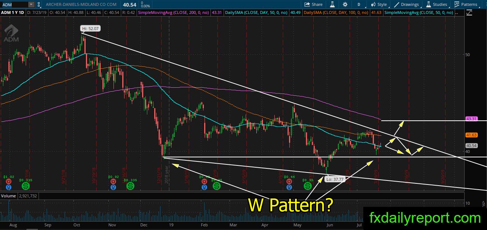
Task: Open the Patterns menu
Action: [x=466, y=4]
